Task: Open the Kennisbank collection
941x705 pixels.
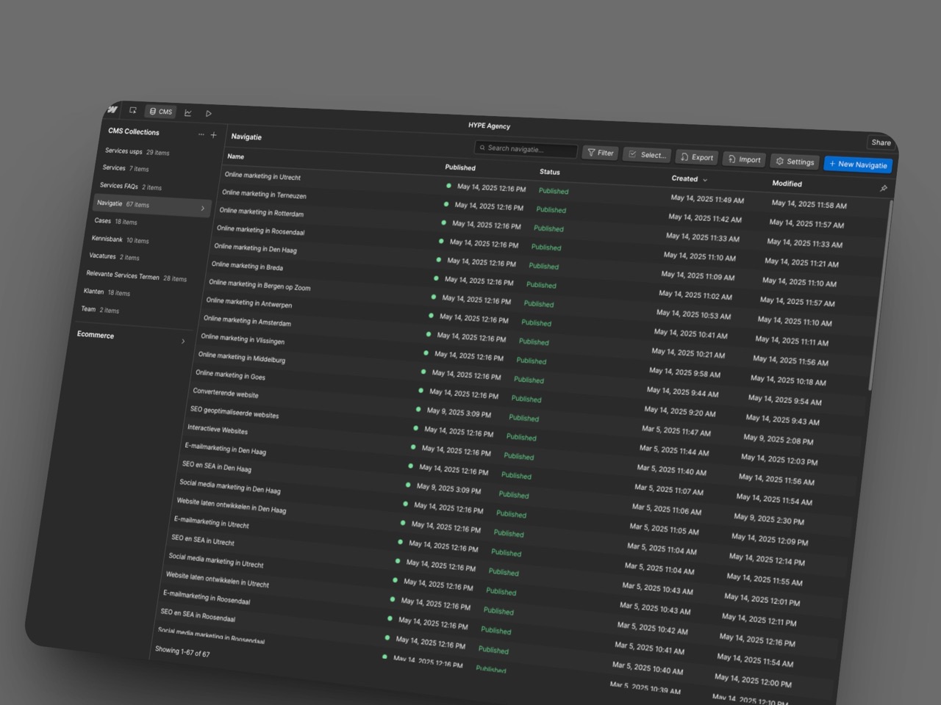Action: (x=120, y=239)
